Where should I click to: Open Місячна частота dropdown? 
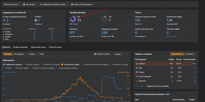12,5
